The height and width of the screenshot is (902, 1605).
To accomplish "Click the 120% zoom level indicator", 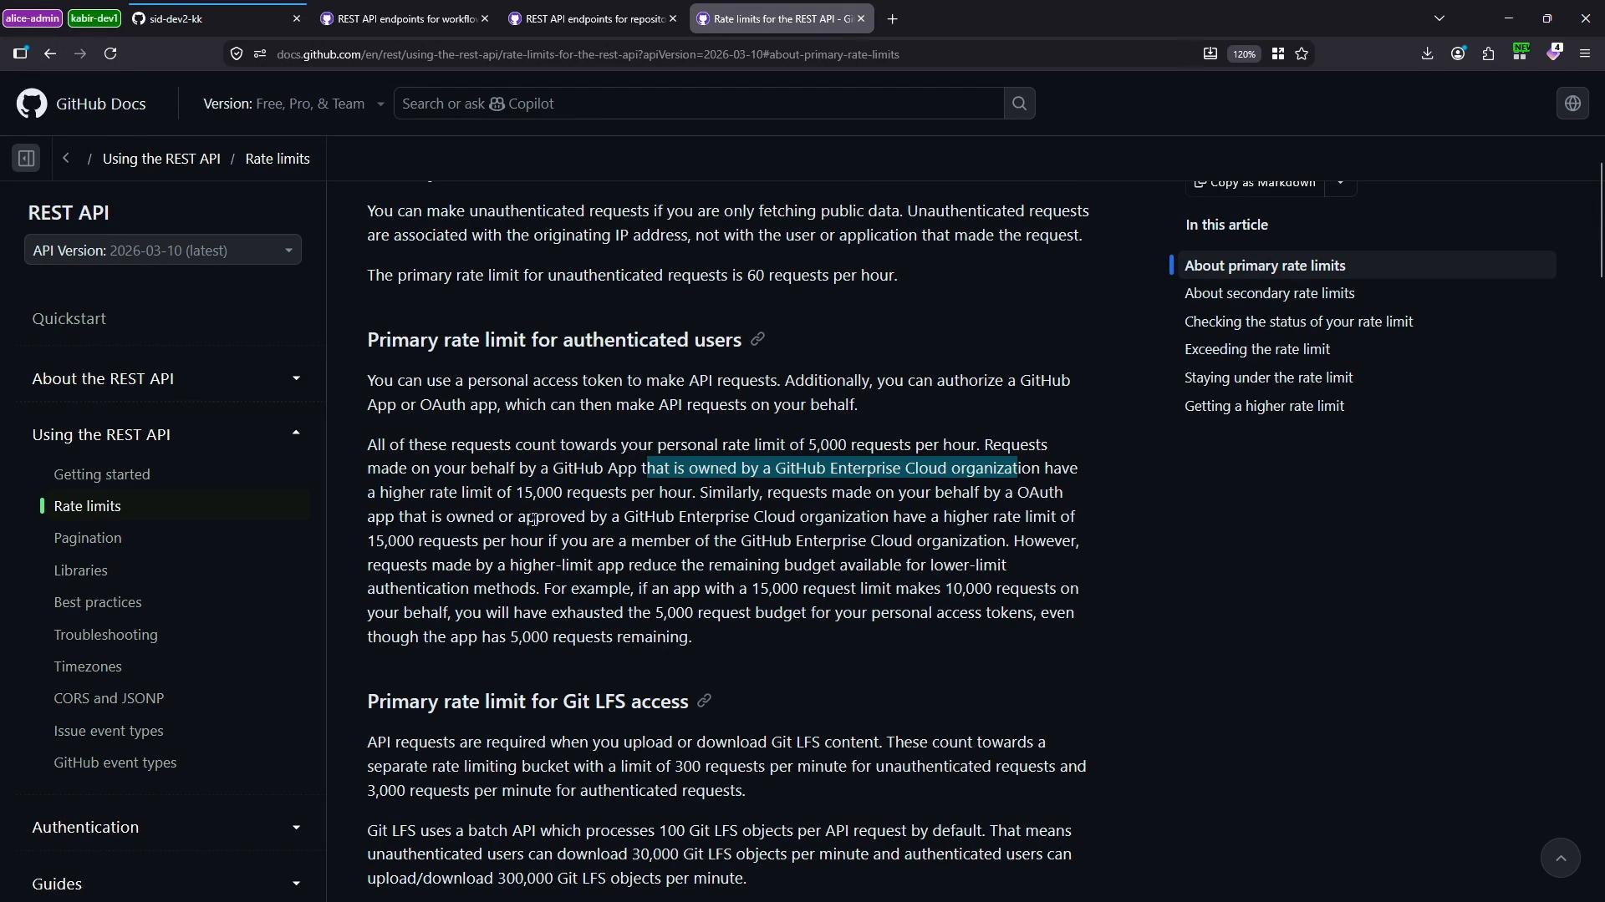I will click(x=1244, y=53).
